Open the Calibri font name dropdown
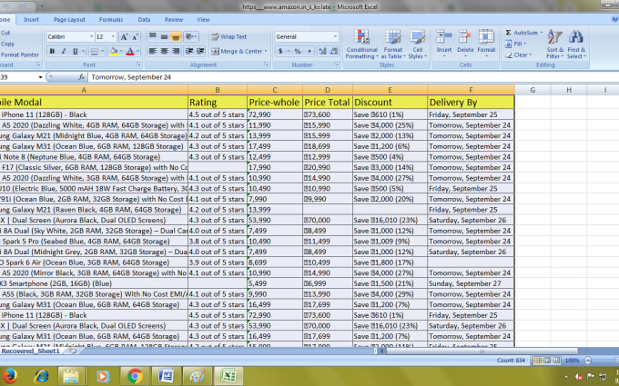Viewport: 619px width, 386px height. 91,36
